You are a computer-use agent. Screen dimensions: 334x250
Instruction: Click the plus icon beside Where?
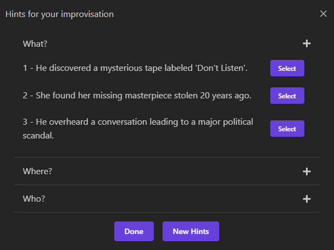(307, 171)
